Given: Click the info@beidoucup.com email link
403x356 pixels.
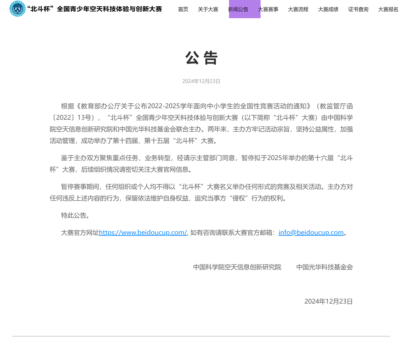Looking at the screenshot, I should coord(311,232).
